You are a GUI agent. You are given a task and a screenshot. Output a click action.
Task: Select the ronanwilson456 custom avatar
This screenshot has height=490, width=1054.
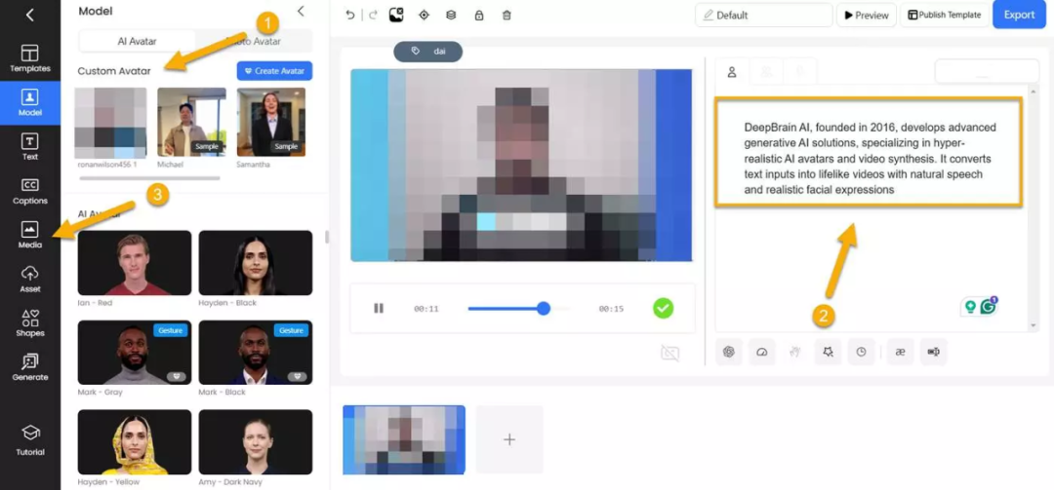click(110, 122)
